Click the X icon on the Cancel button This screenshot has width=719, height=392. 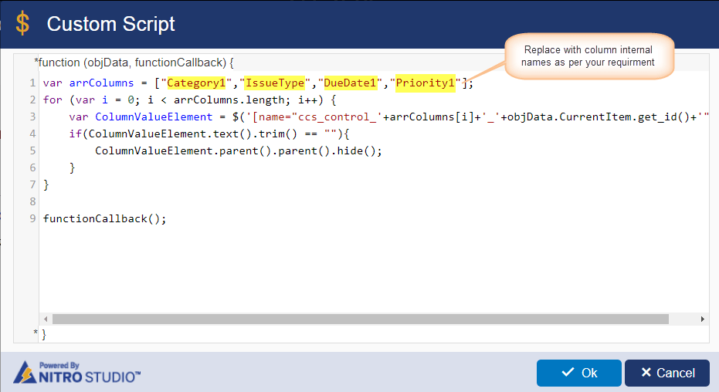(x=646, y=372)
